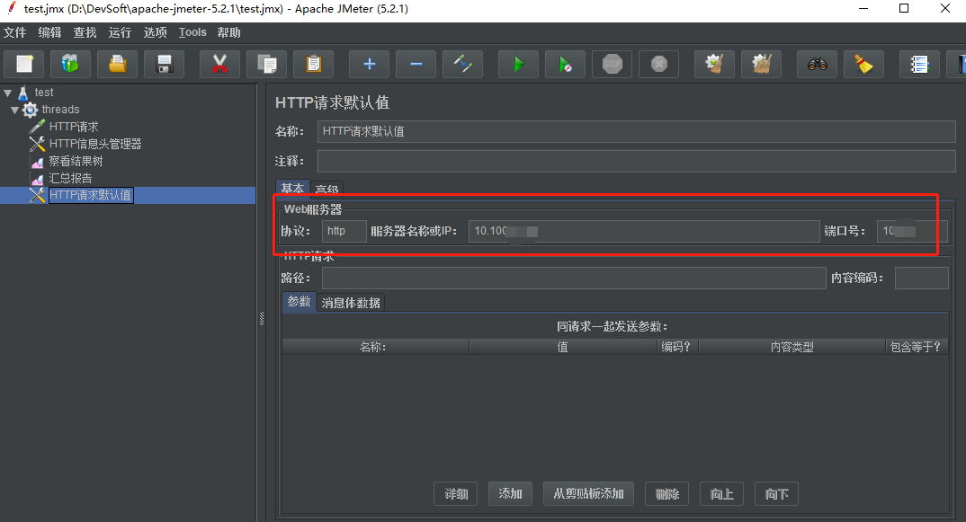Collapse the threads group node
Viewport: 966px width, 522px height.
[14, 111]
